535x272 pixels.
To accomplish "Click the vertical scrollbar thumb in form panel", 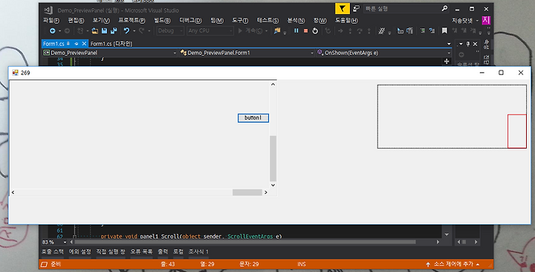I will pos(273,158).
